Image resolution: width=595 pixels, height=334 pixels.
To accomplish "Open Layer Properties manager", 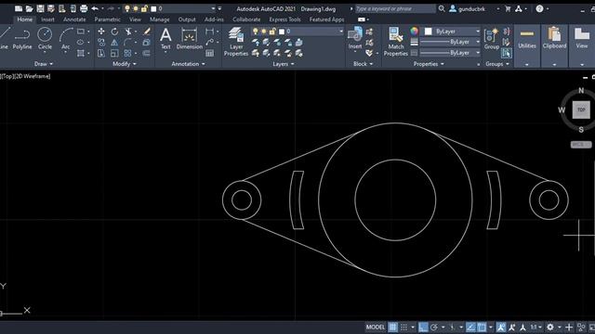I will 235,42.
